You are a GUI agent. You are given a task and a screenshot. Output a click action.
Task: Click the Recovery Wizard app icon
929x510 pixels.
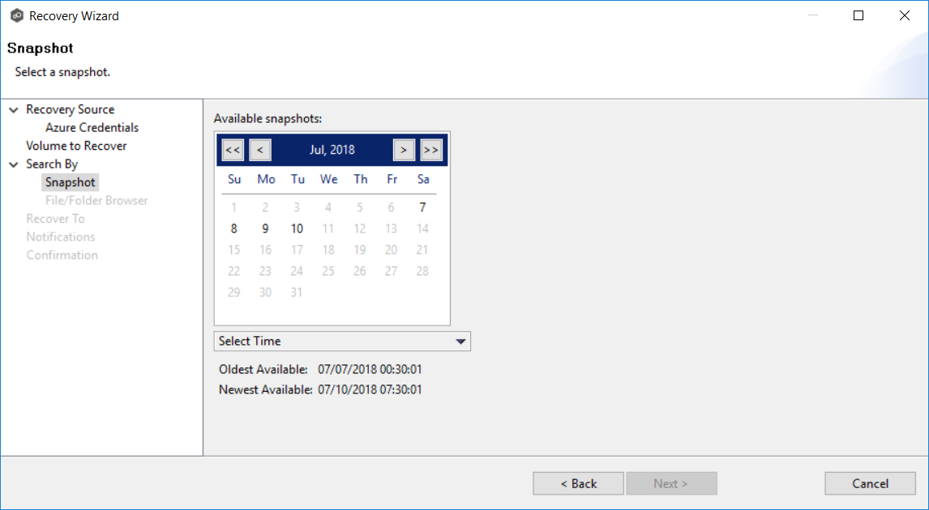click(x=16, y=15)
